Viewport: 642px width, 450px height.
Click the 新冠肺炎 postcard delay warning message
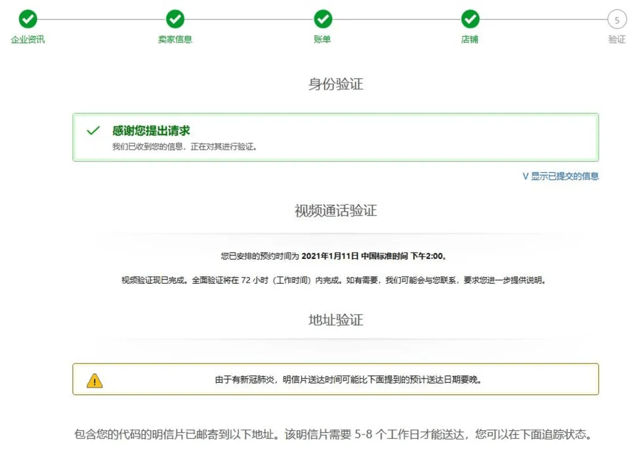pos(348,379)
